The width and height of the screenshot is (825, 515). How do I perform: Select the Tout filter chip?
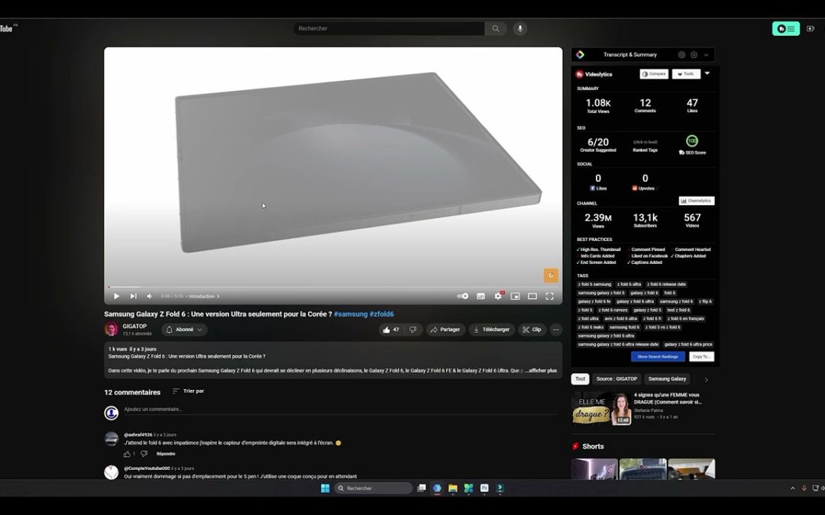(580, 379)
